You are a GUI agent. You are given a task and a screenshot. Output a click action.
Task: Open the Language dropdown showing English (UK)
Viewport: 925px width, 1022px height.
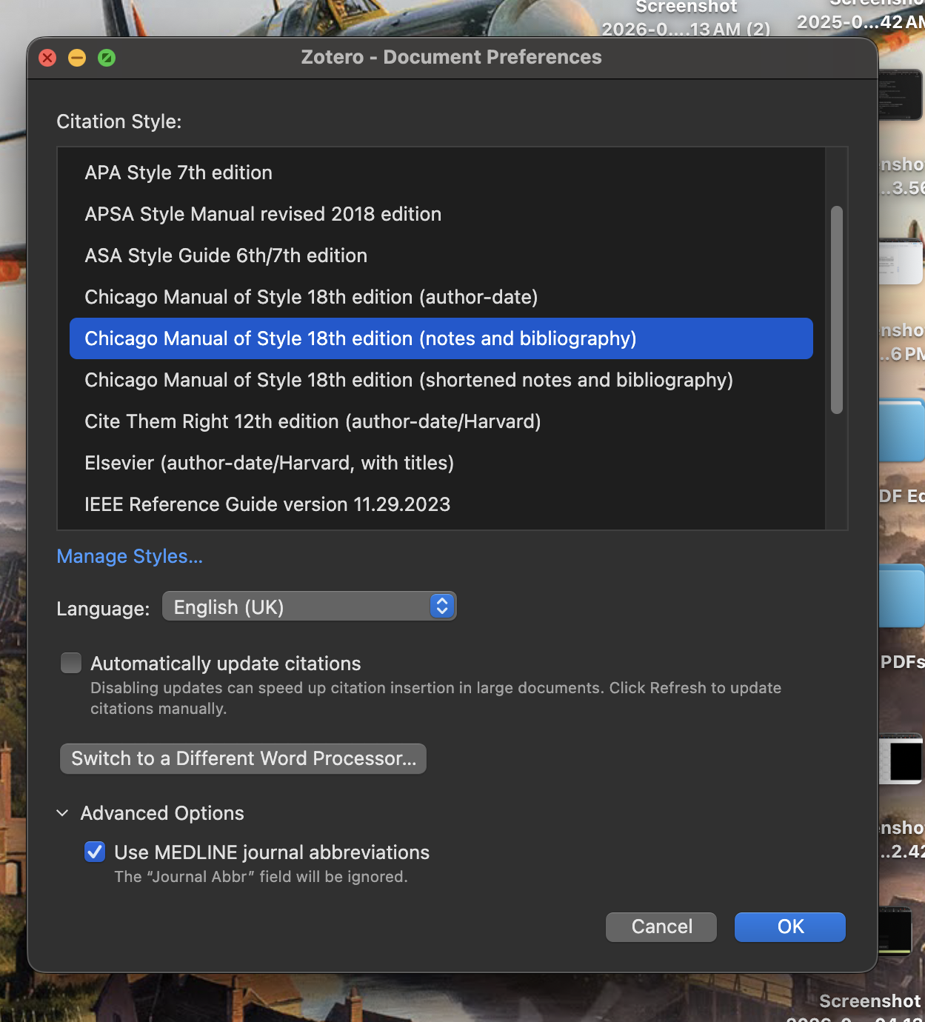[309, 607]
